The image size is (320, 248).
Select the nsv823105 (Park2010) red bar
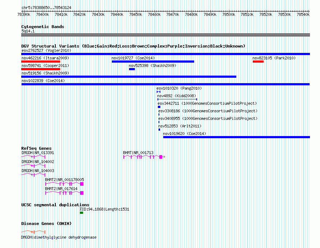point(258,62)
